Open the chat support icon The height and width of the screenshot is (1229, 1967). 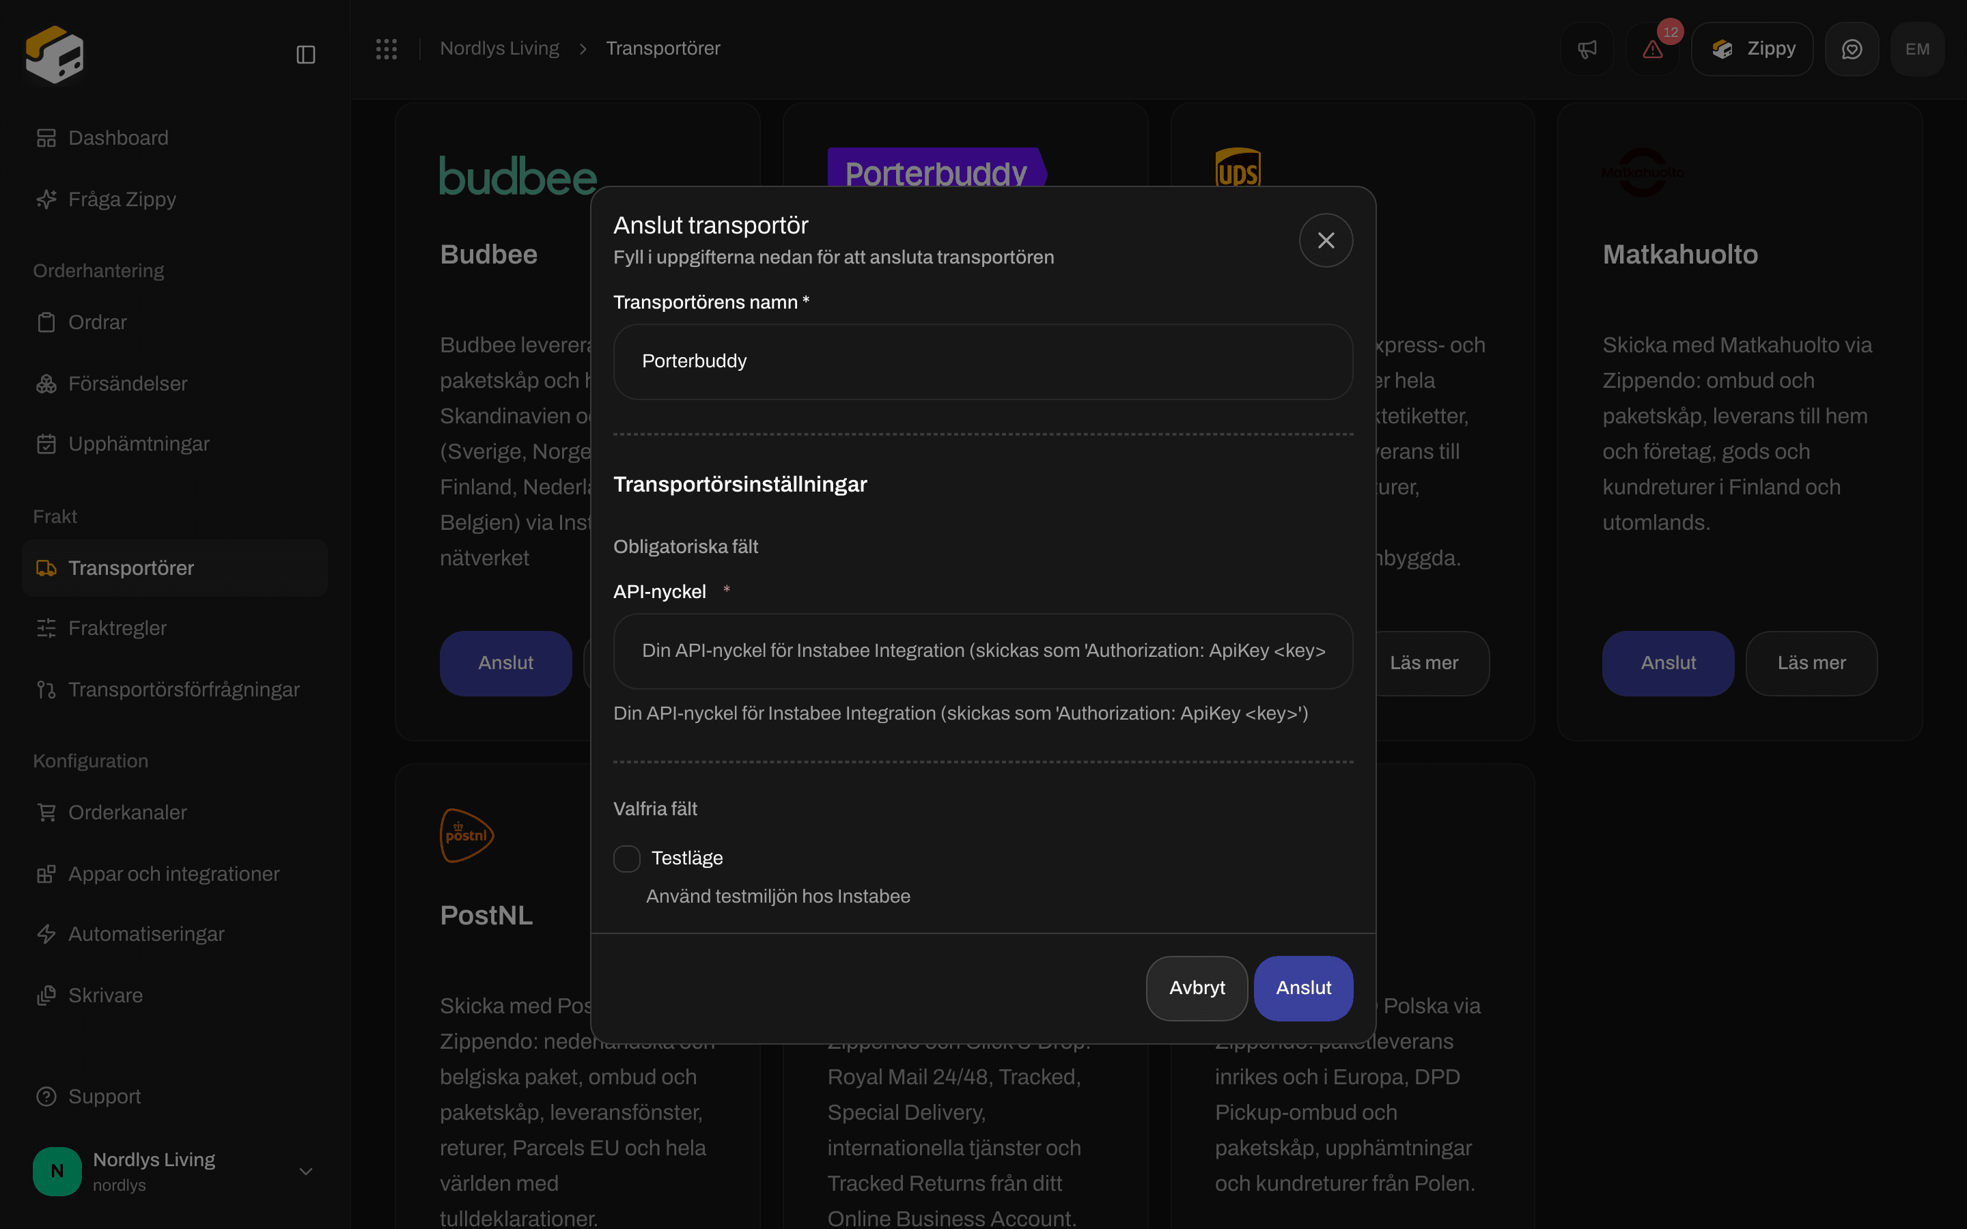click(1852, 48)
